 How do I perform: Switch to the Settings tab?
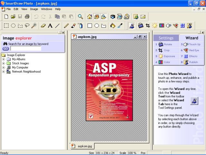[166, 38]
